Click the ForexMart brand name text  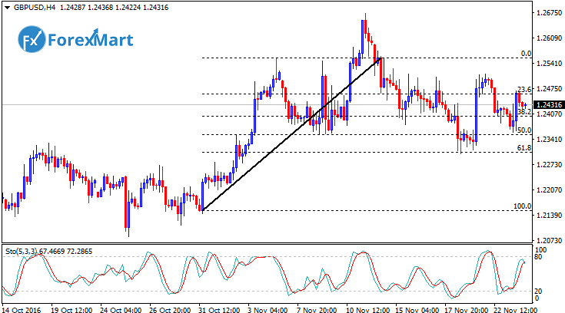[91, 40]
